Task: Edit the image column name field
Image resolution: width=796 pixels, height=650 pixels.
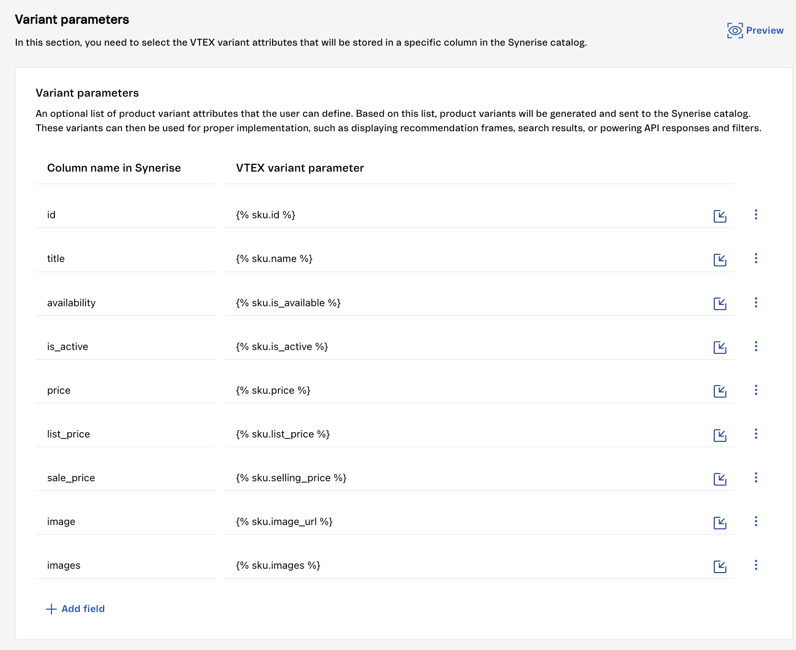Action: point(125,522)
